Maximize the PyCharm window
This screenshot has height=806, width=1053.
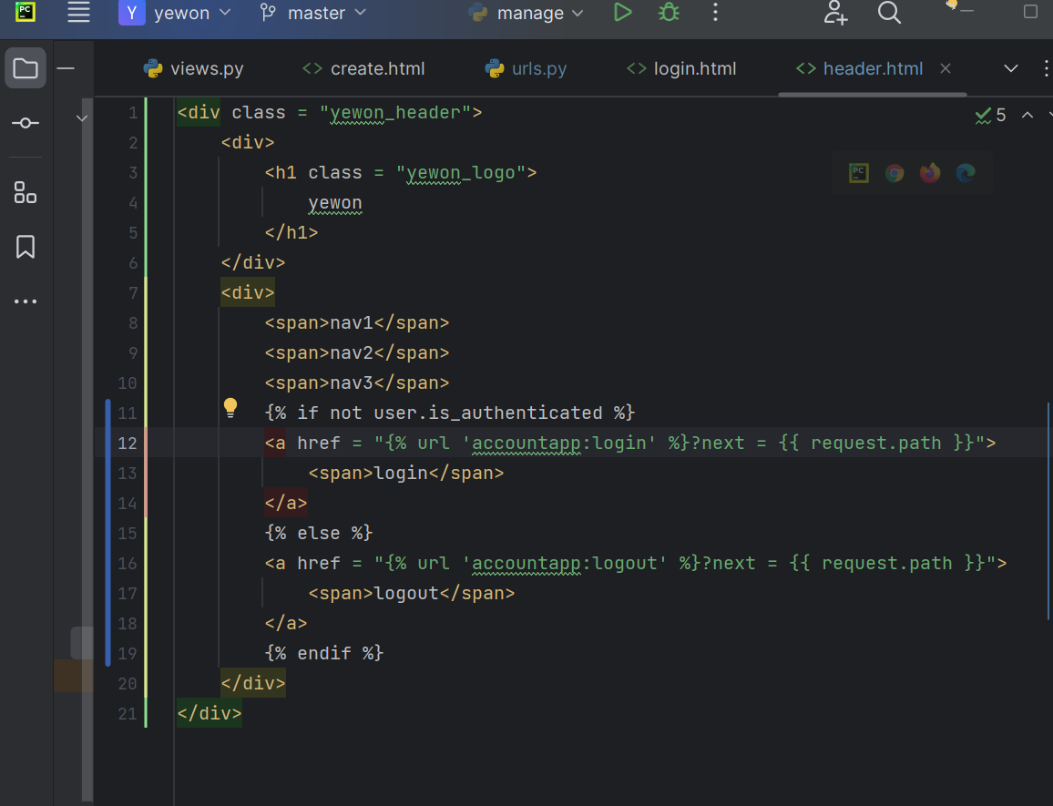coord(1030,12)
